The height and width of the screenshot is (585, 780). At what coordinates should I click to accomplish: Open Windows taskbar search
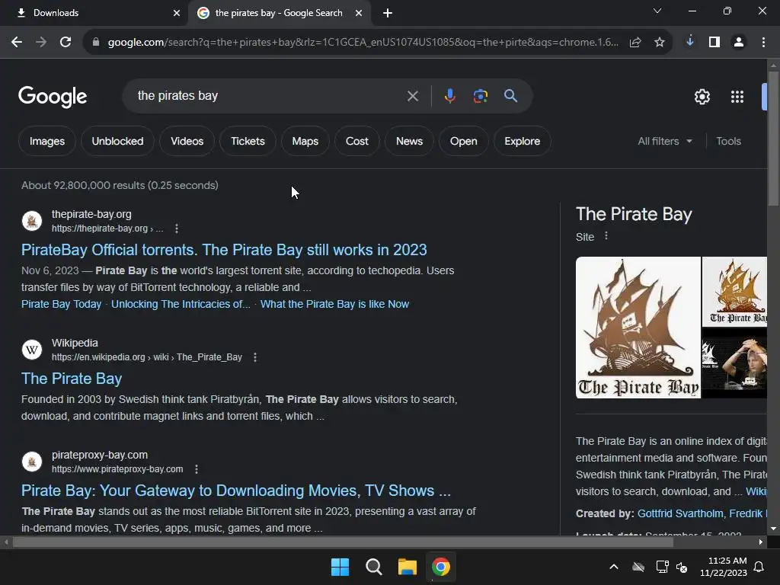coord(373,567)
